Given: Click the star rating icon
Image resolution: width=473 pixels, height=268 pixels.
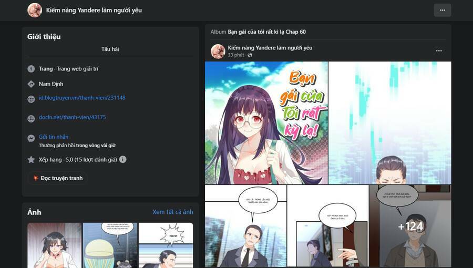Looking at the screenshot, I should point(31,159).
